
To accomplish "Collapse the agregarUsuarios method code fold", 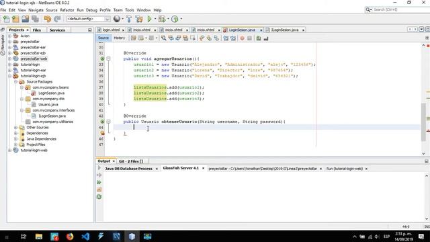I will point(108,58).
